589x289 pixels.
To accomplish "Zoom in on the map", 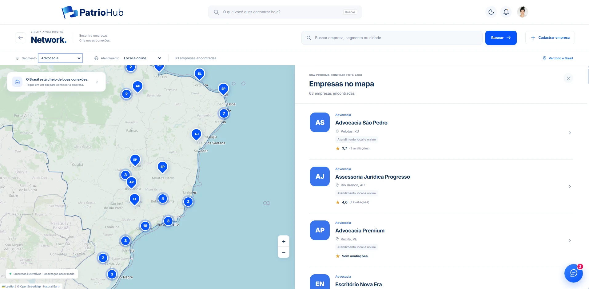I will tap(284, 242).
